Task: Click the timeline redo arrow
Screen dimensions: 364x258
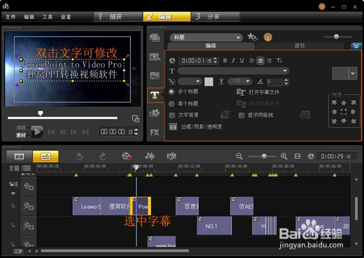Action: [103, 157]
